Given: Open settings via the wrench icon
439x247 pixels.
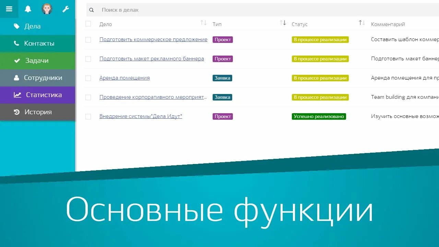Looking at the screenshot, I should pyautogui.click(x=65, y=9).
